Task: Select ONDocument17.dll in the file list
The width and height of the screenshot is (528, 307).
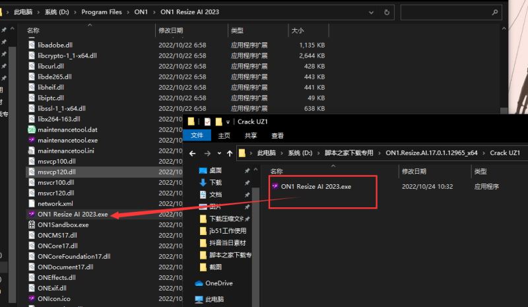Action: 65,267
